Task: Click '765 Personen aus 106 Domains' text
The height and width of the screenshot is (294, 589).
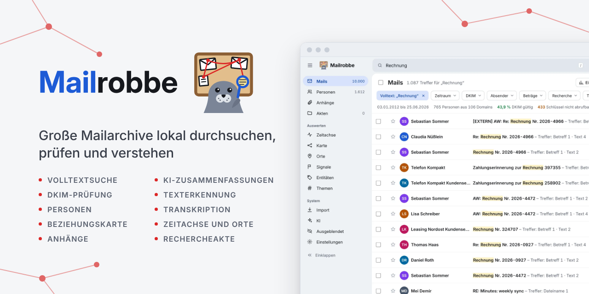Action: [x=463, y=107]
